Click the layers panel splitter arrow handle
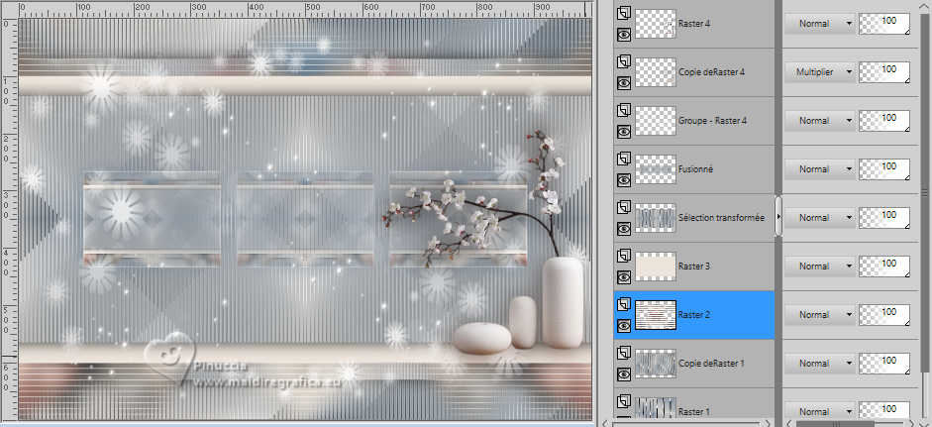This screenshot has width=932, height=427. pos(778,216)
